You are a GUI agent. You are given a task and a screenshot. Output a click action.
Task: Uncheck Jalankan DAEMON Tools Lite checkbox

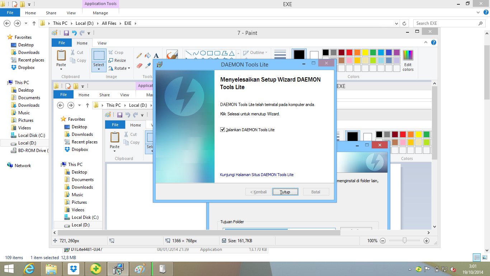click(x=222, y=129)
